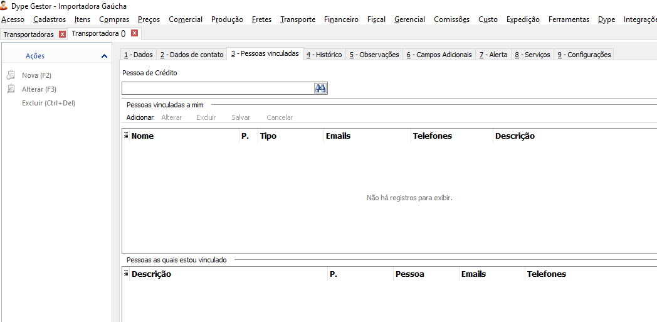The image size is (657, 322).
Task: Open the 8 - Serviços tab
Action: click(532, 55)
